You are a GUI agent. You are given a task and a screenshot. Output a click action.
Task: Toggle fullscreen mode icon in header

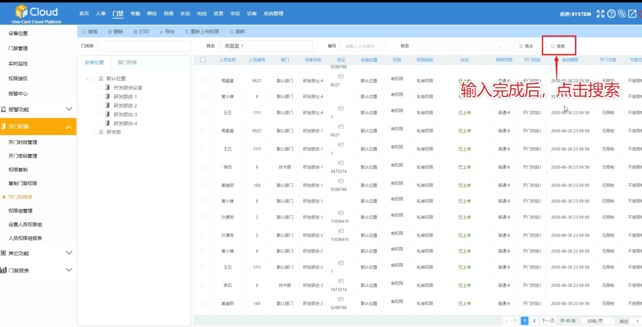[600, 14]
